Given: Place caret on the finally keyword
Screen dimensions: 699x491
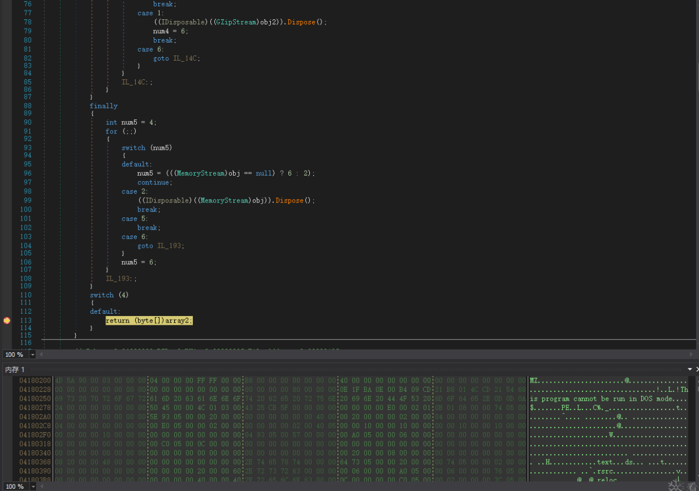Looking at the screenshot, I should point(103,106).
